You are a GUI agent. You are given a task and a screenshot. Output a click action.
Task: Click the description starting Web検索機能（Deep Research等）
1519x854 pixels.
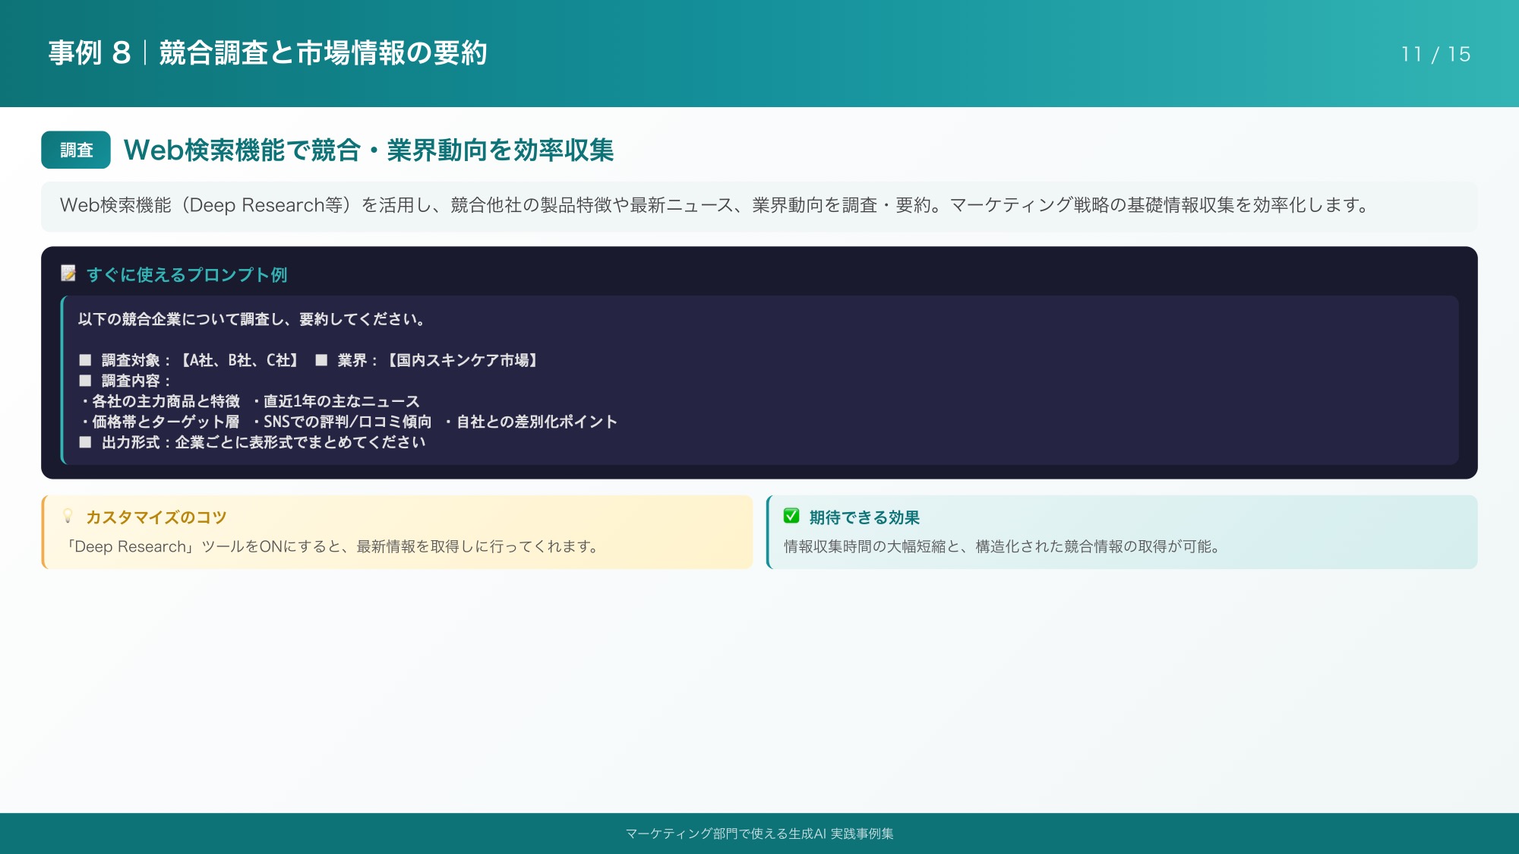click(x=714, y=205)
